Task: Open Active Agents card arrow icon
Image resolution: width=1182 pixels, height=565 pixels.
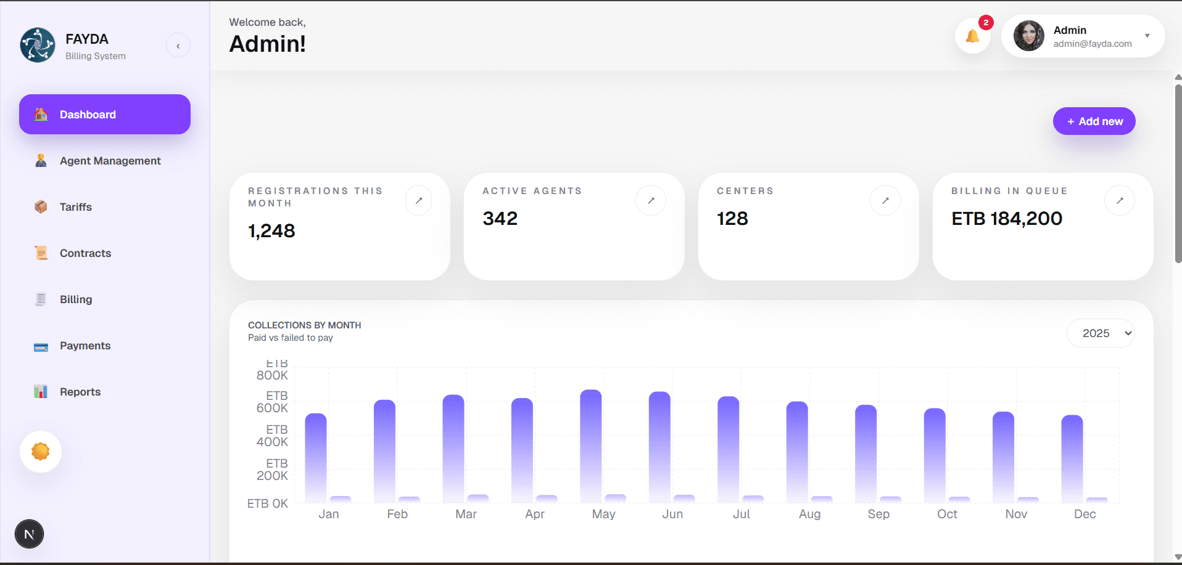Action: click(x=650, y=200)
